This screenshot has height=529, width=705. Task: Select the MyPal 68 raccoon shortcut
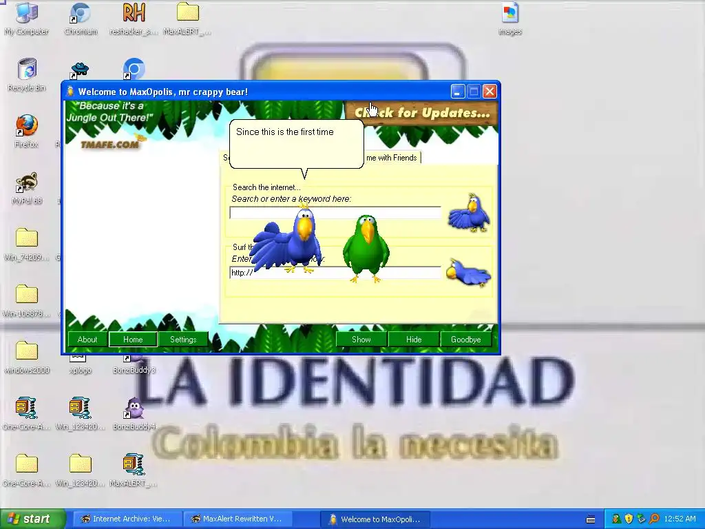click(x=27, y=188)
